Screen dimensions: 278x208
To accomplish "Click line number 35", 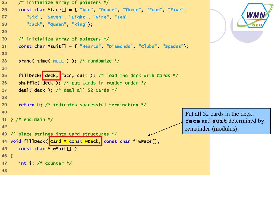I will coord(4,76).
